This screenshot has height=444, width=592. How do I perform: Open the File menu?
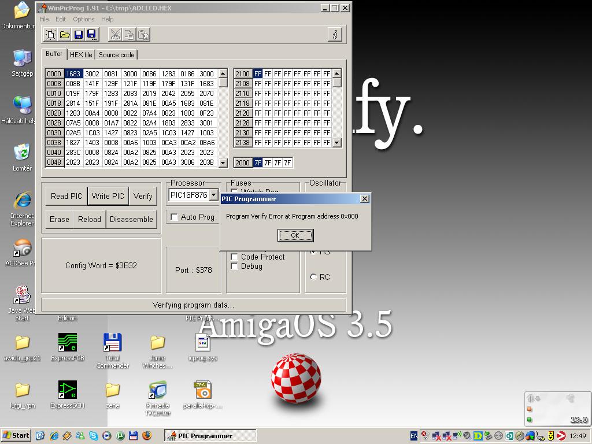coord(44,19)
